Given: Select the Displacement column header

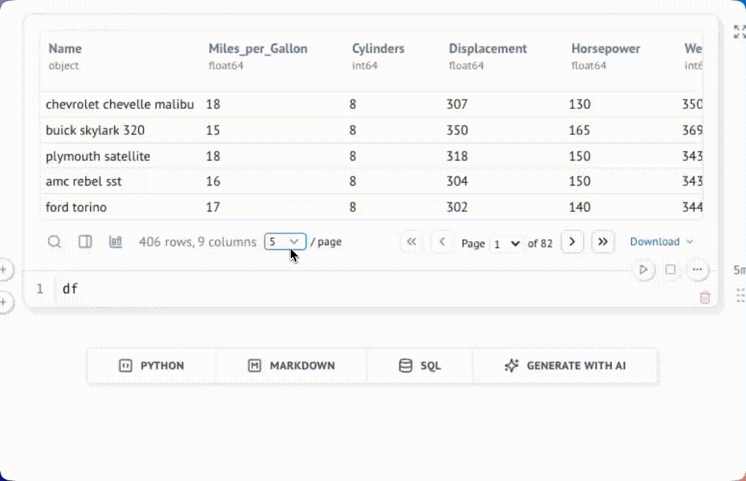Looking at the screenshot, I should pyautogui.click(x=488, y=49).
